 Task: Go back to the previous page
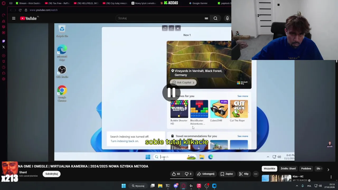[11, 10]
